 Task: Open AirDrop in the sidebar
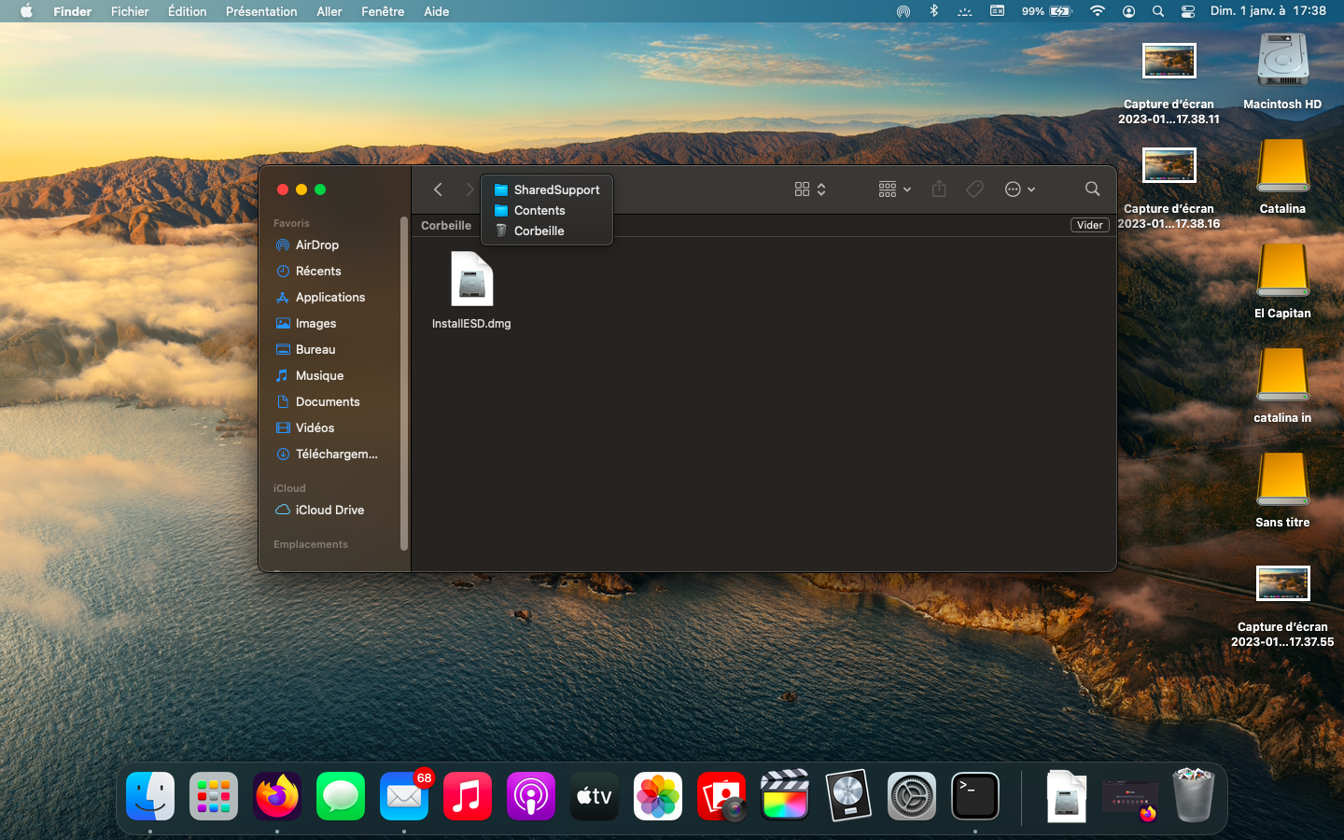316,245
